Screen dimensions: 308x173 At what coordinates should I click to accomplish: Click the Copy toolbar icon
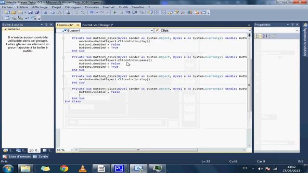pos(52,12)
